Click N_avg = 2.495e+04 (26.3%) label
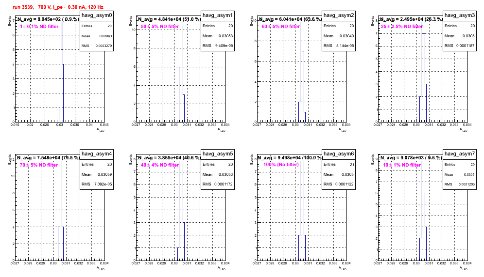484x277 pixels. tap(411, 19)
